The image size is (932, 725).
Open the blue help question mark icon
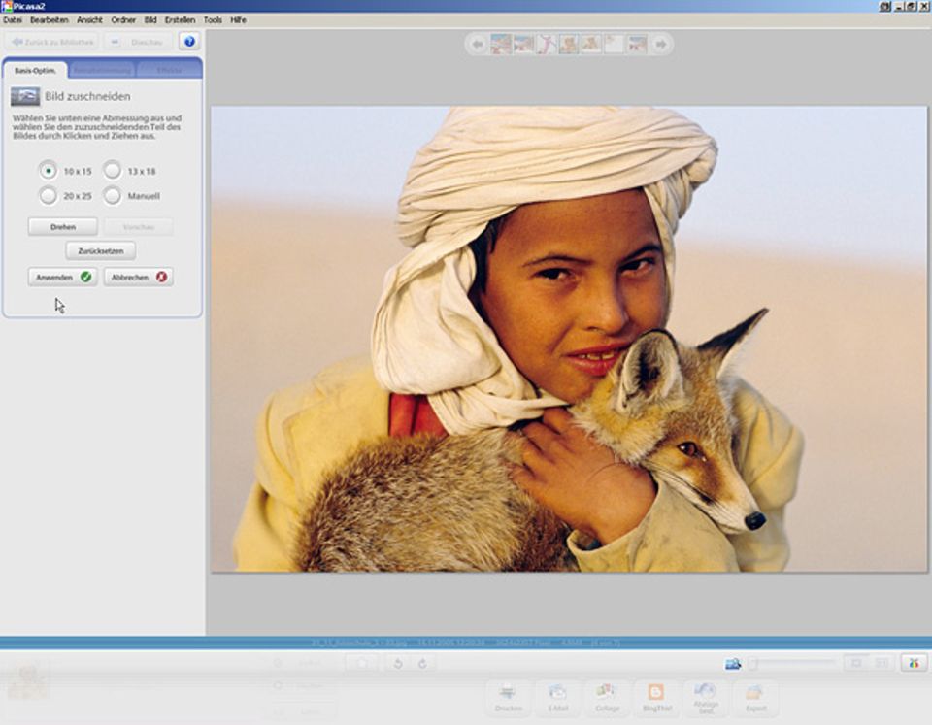click(x=189, y=42)
